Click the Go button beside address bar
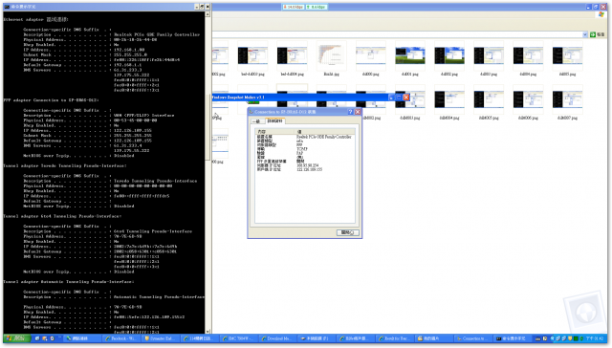The height and width of the screenshot is (348, 612). click(598, 34)
